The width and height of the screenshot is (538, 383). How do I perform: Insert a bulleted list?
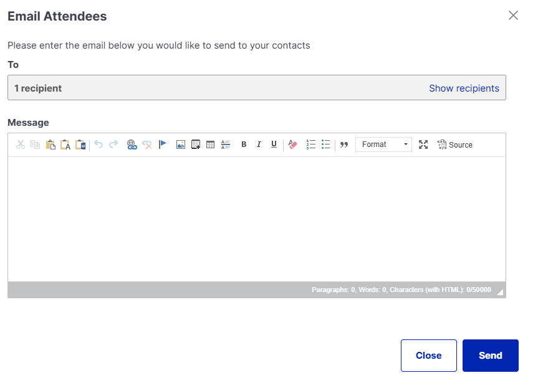tap(325, 144)
